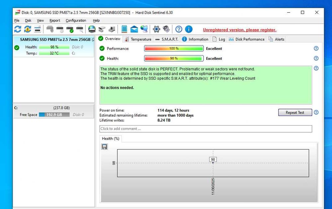Click sidebar Temp 32 °C green bar
This screenshot has width=332, height=209.
click(x=54, y=53)
